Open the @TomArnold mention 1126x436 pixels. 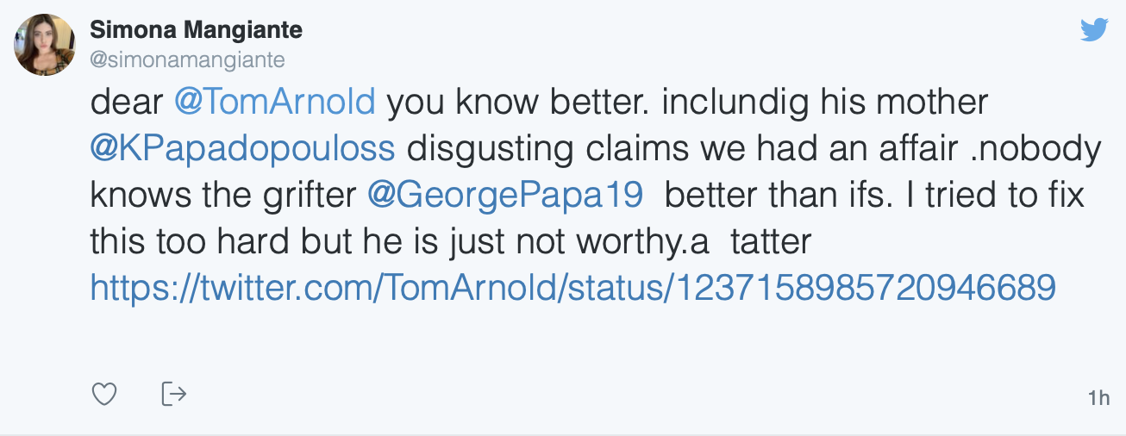275,103
